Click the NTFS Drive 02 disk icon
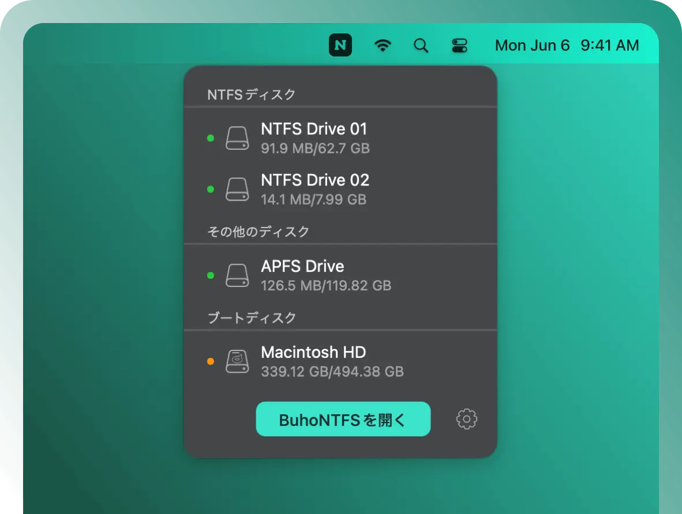The height and width of the screenshot is (514, 682). (238, 189)
